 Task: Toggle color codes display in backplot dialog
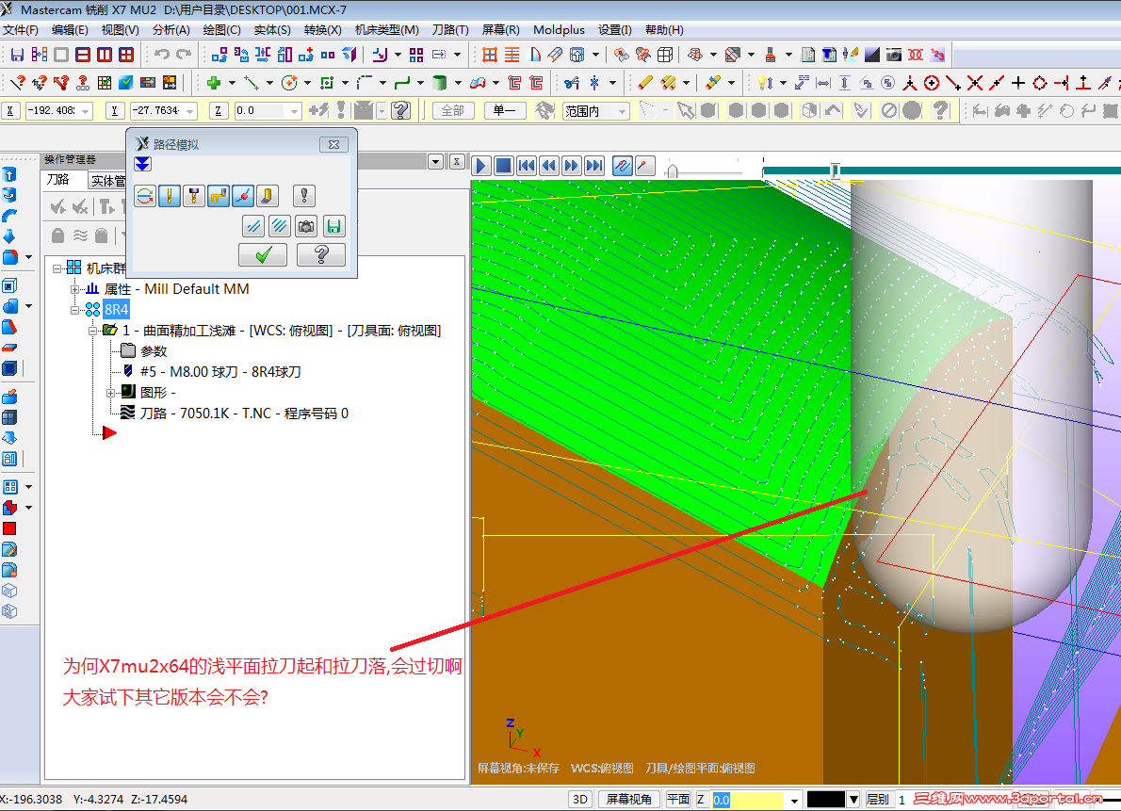coord(145,195)
